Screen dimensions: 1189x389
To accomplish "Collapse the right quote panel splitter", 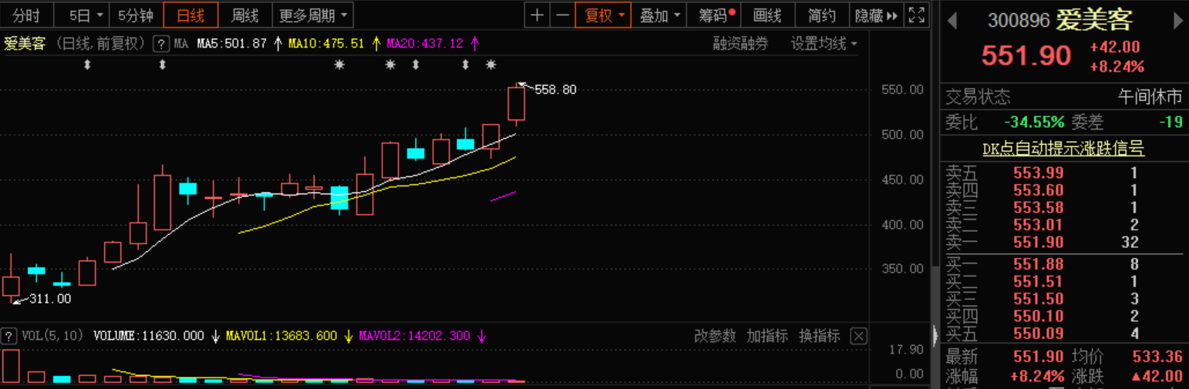I will (x=935, y=336).
